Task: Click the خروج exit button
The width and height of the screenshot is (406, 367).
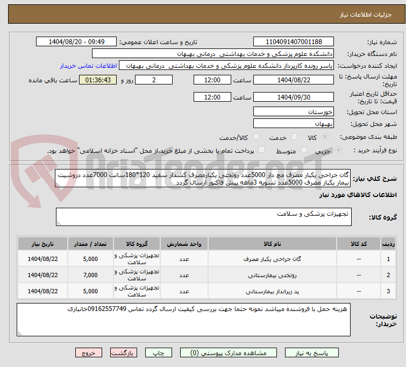Action: click(89, 353)
